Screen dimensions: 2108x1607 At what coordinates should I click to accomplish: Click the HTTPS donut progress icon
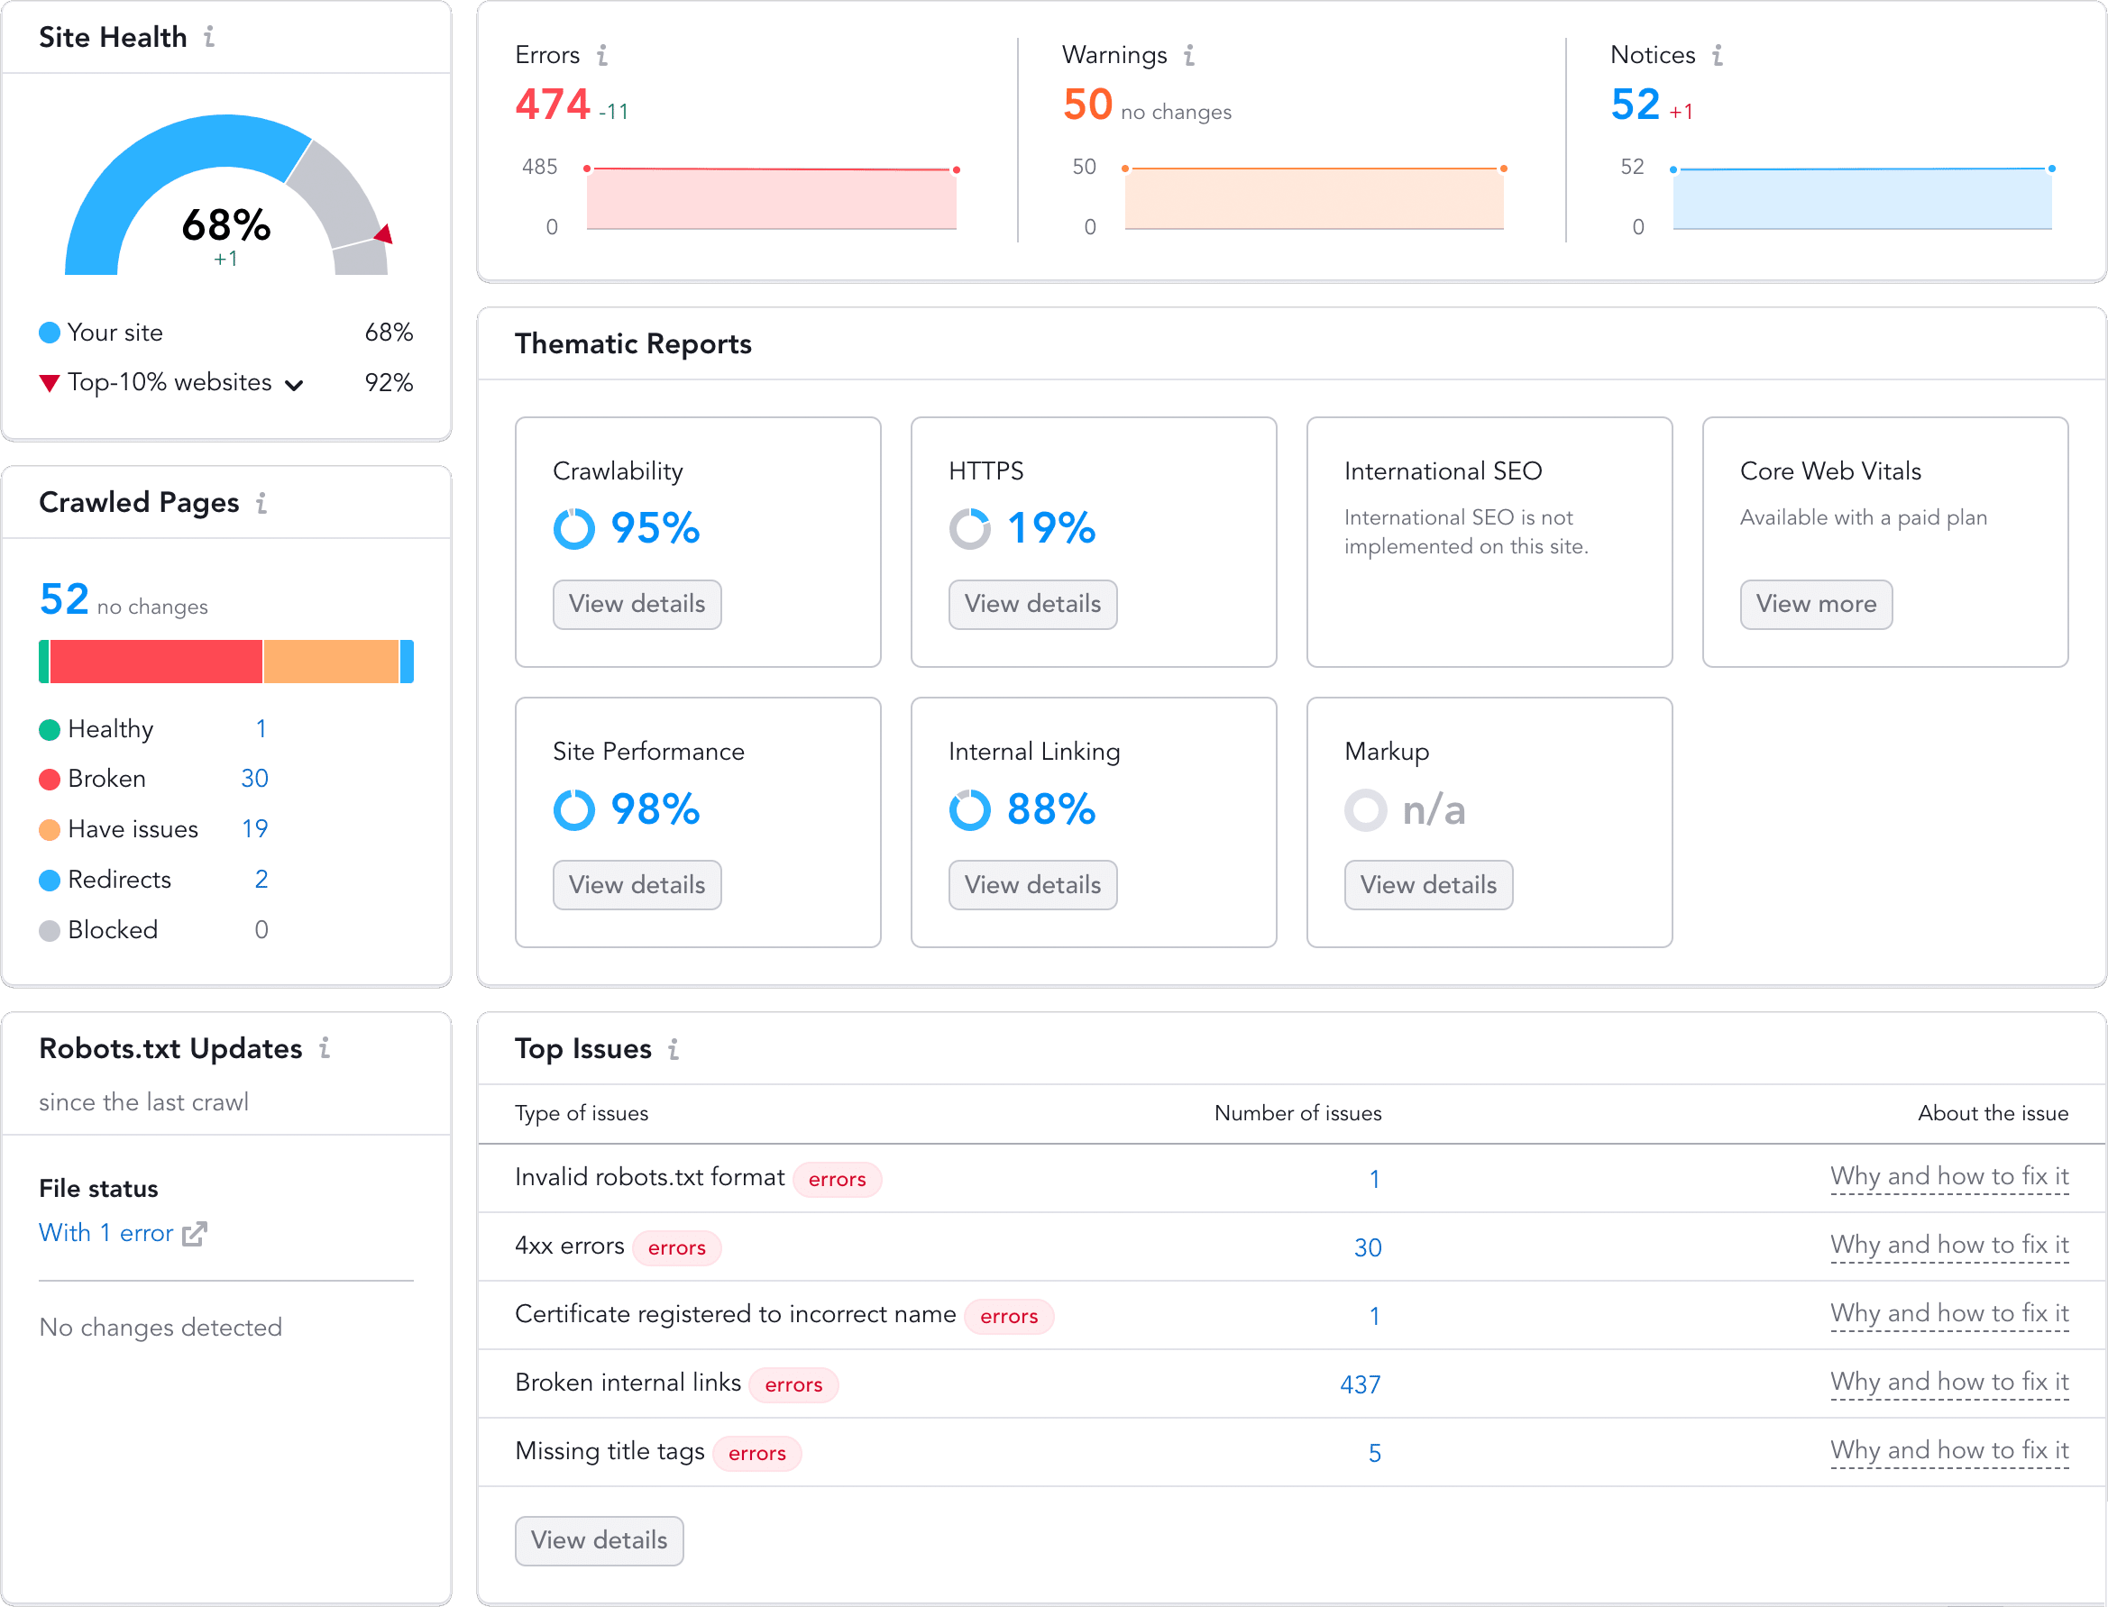click(969, 529)
